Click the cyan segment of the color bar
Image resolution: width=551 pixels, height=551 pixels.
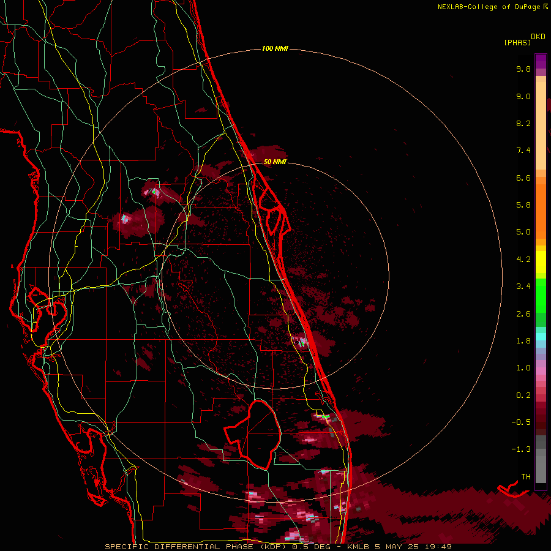[x=541, y=337]
